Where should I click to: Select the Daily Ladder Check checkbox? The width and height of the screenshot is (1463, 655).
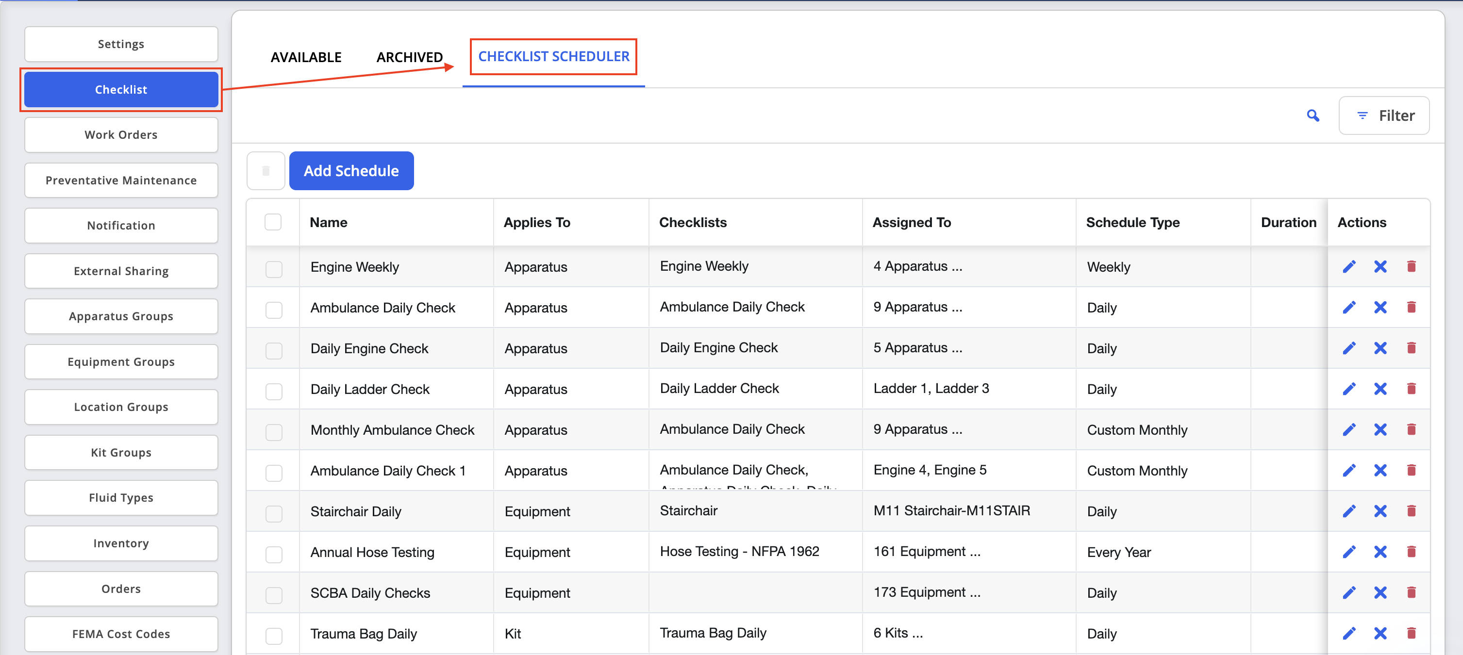(274, 392)
